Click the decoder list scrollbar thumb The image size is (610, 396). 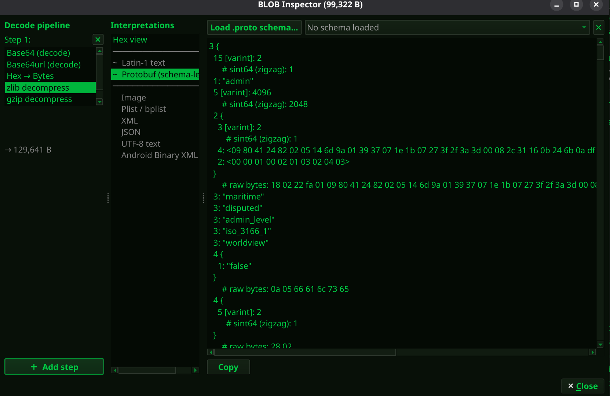pos(99,72)
